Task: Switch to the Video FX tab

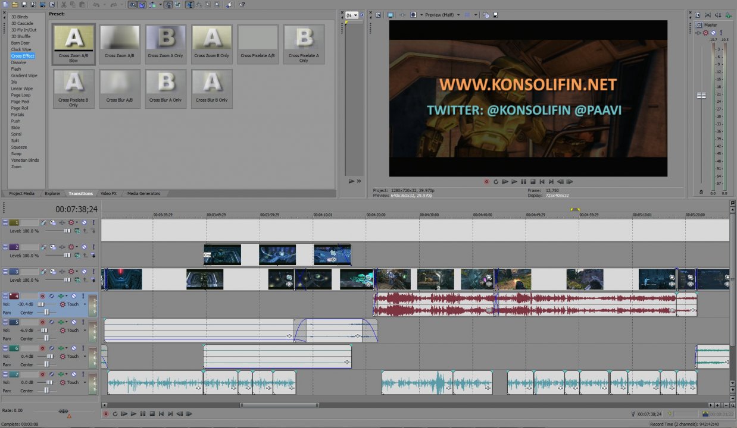Action: [108, 193]
